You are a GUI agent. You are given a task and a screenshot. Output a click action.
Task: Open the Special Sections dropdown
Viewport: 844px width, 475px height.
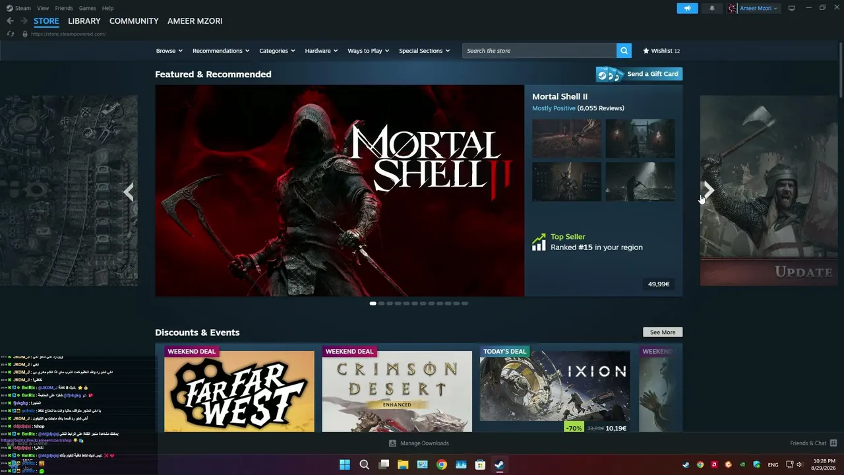tap(424, 51)
